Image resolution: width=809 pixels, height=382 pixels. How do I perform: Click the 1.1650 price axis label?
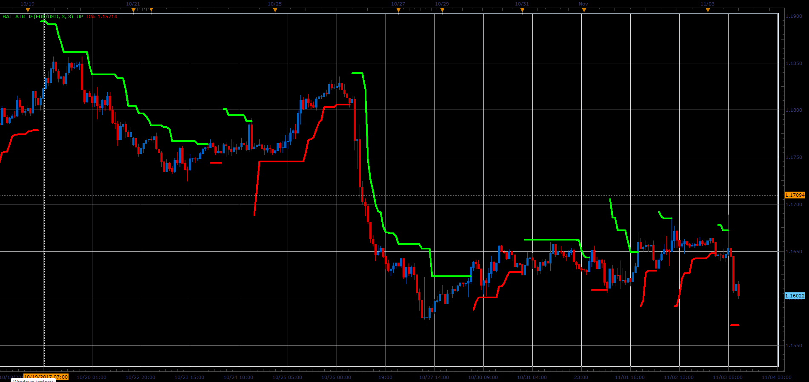[794, 252]
